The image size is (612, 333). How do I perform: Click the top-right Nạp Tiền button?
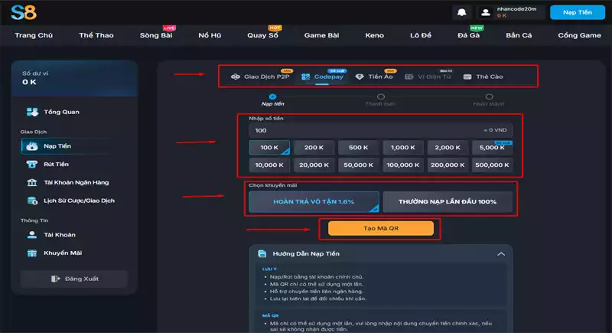(x=578, y=12)
